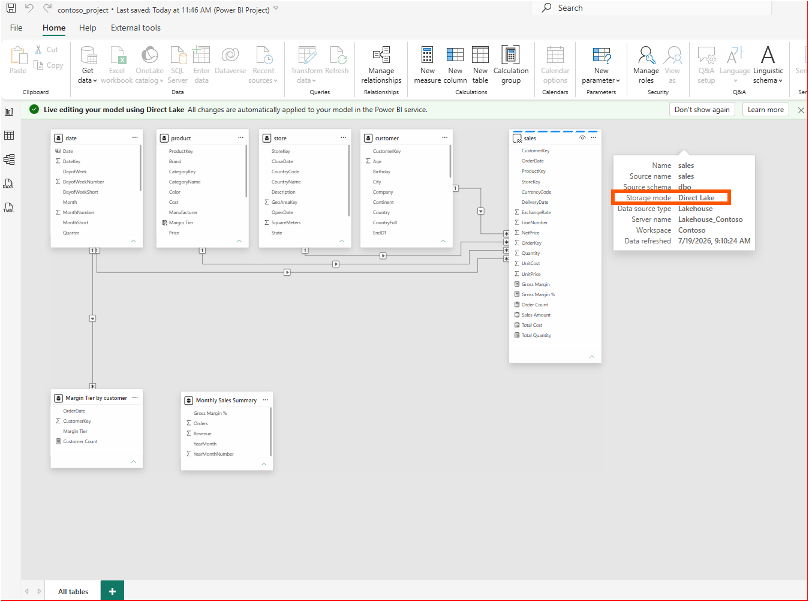This screenshot has height=602, width=809.
Task: Dismiss the Direct Lake banner with X
Action: pos(801,110)
